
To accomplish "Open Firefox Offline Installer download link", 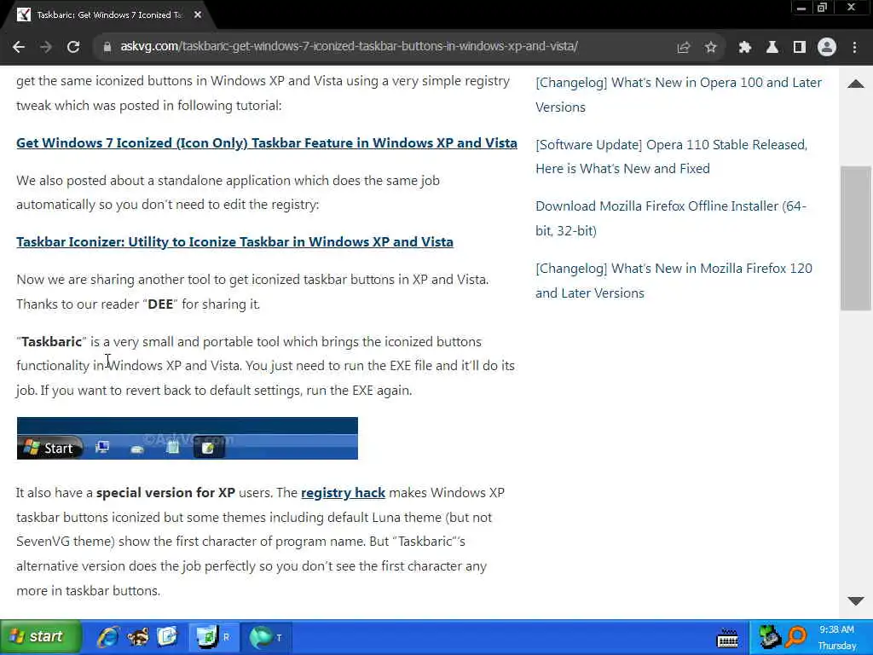I will [670, 218].
